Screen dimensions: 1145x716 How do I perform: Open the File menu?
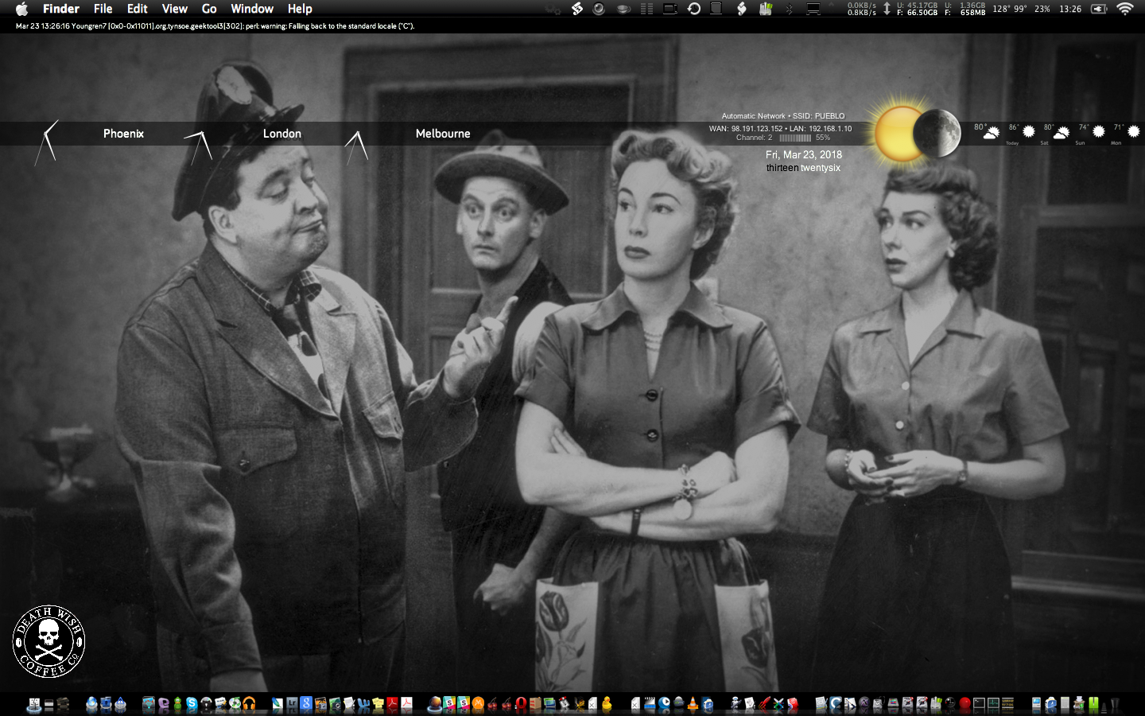click(103, 9)
